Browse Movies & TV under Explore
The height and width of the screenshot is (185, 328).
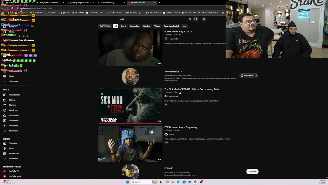(x=14, y=154)
